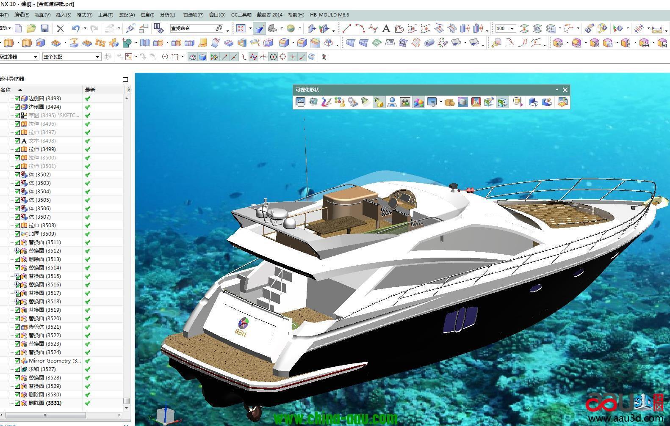Viewport: 670px width, 426px height.
Task: Uncheck the 拉伸 (3499) feature checkbox
Action: pyautogui.click(x=17, y=149)
